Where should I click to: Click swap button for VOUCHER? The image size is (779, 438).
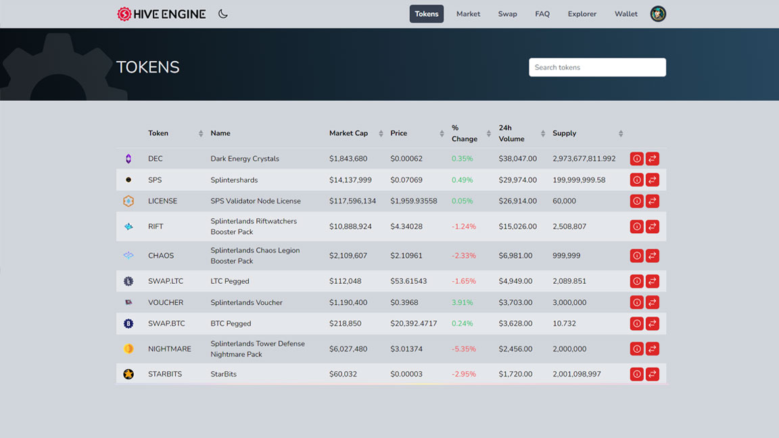(653, 302)
